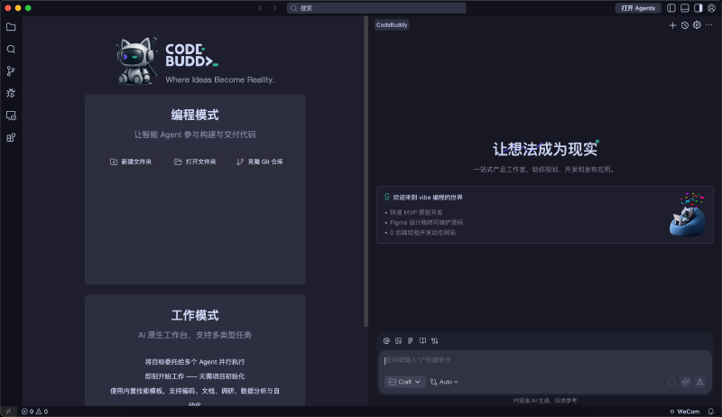Select the CodeBuddy panel tab
722x417 pixels.
point(392,25)
